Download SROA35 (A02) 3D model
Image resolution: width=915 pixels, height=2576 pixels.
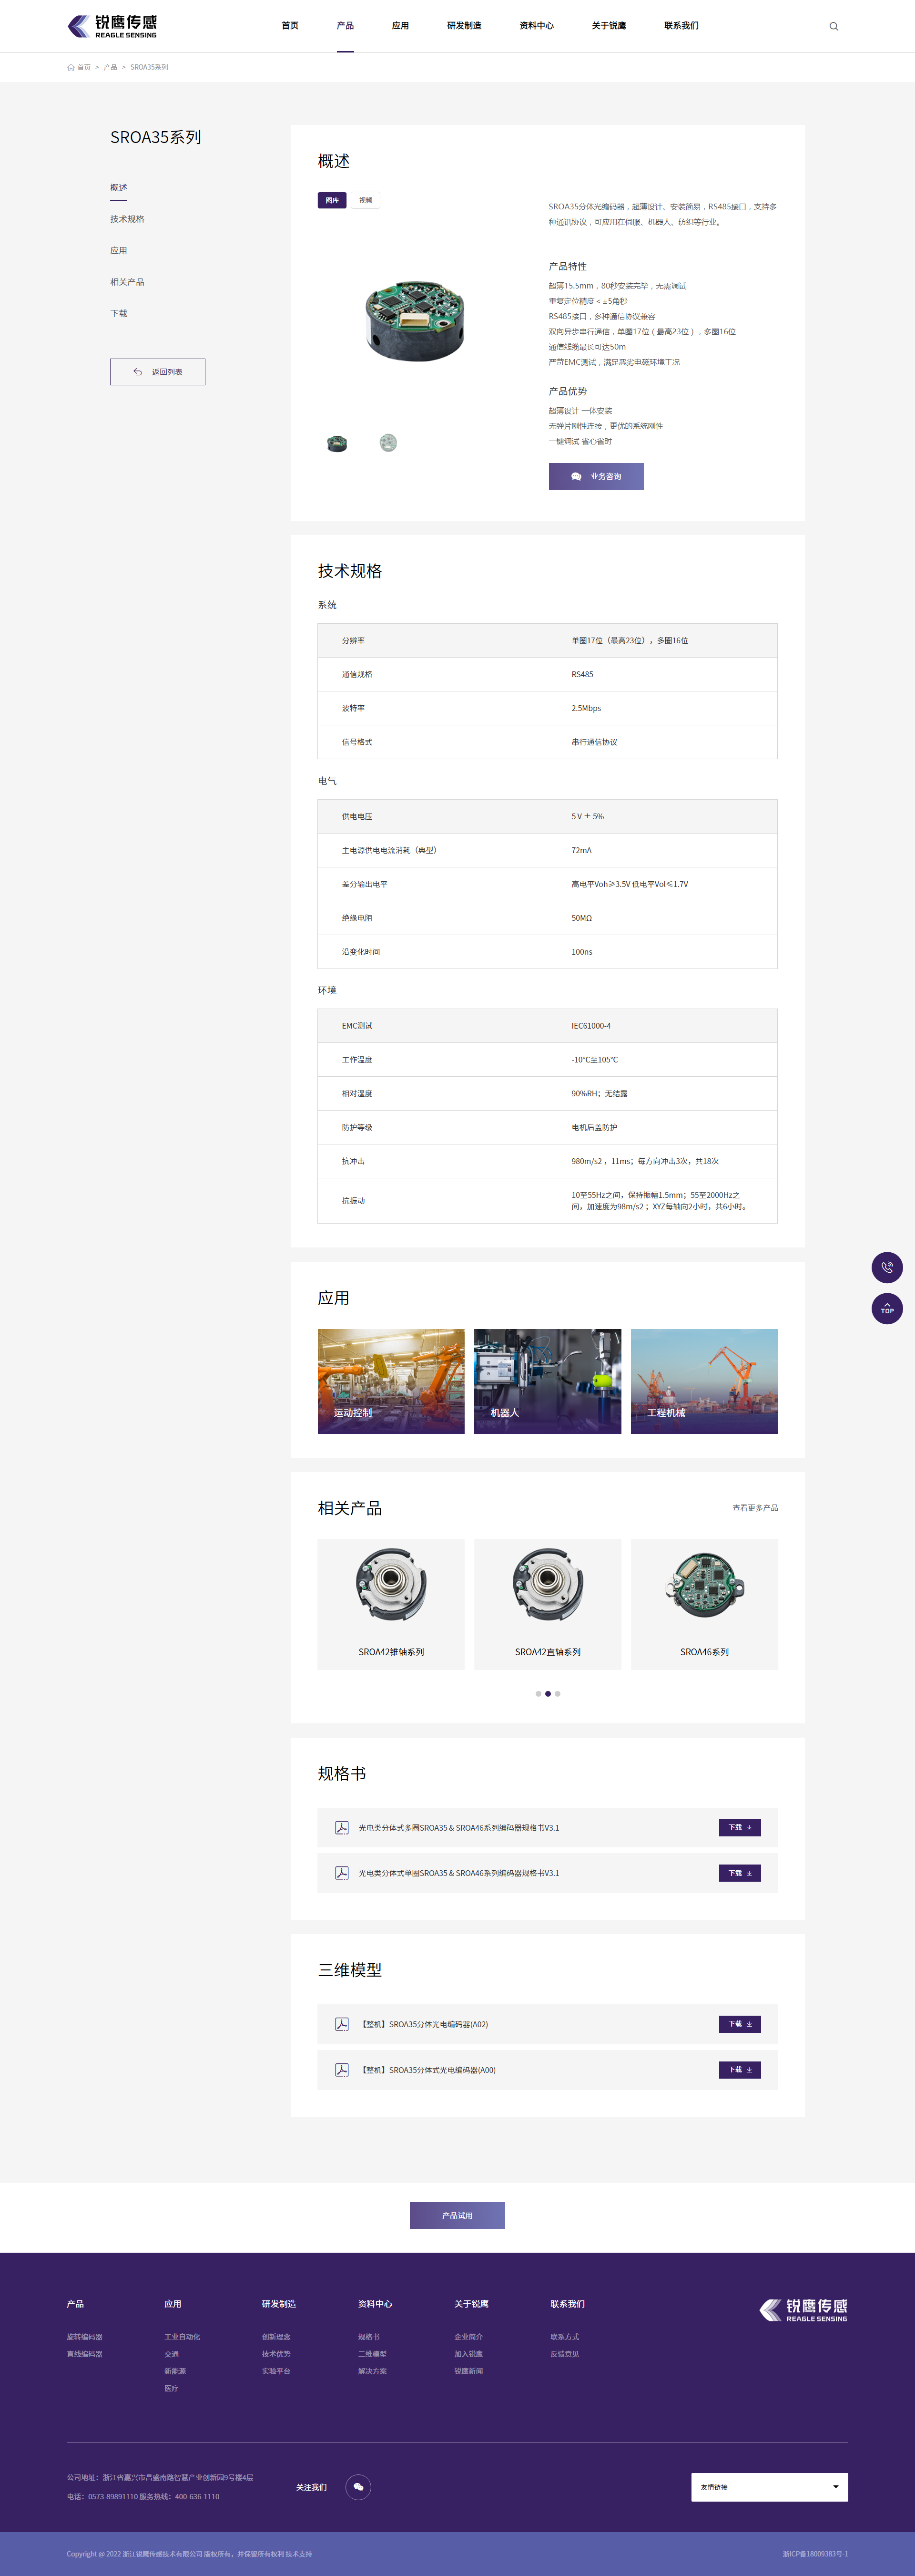(740, 2024)
